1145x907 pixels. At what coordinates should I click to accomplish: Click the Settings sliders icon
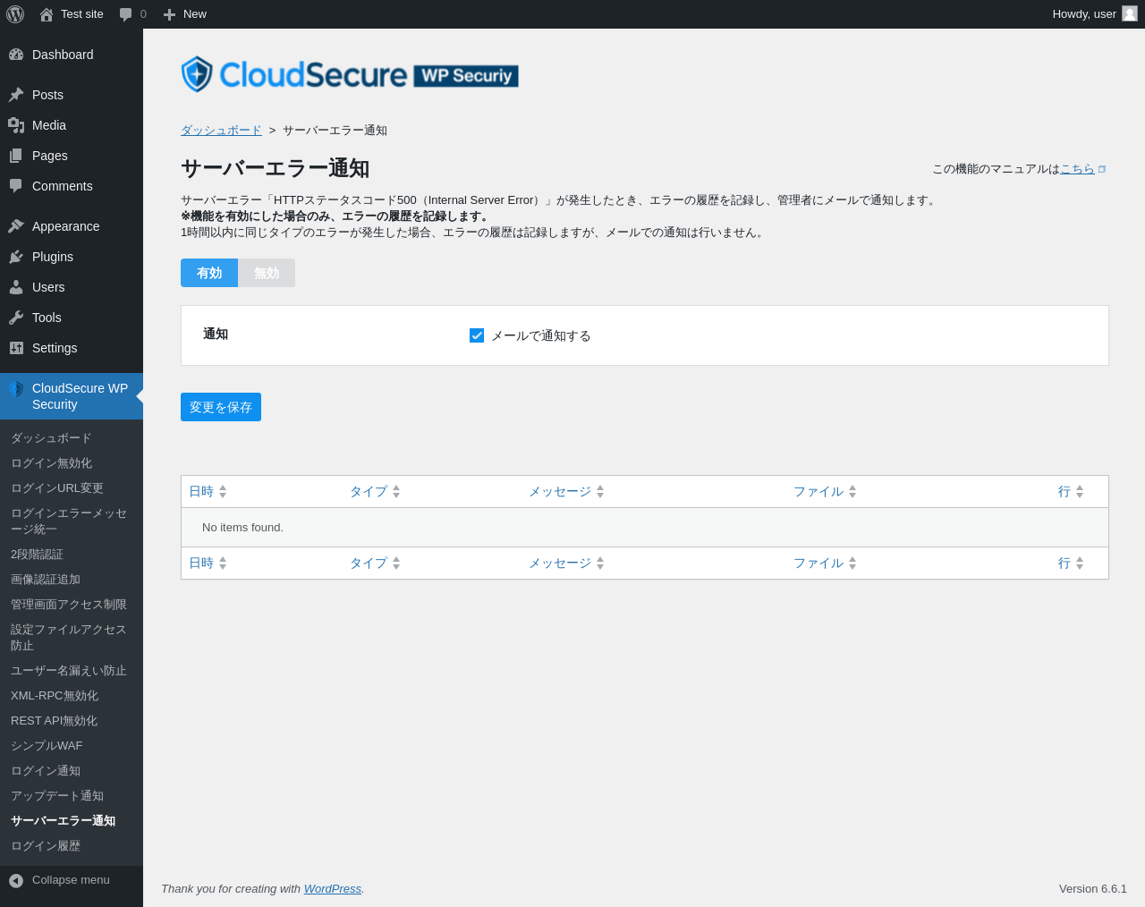tap(16, 348)
